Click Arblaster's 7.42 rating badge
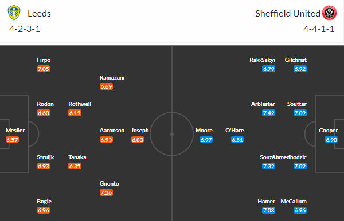 (268, 113)
